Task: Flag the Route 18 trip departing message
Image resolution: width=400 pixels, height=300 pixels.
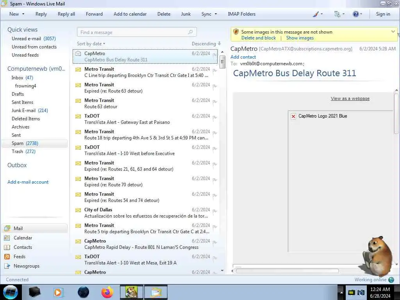Action: (x=215, y=134)
